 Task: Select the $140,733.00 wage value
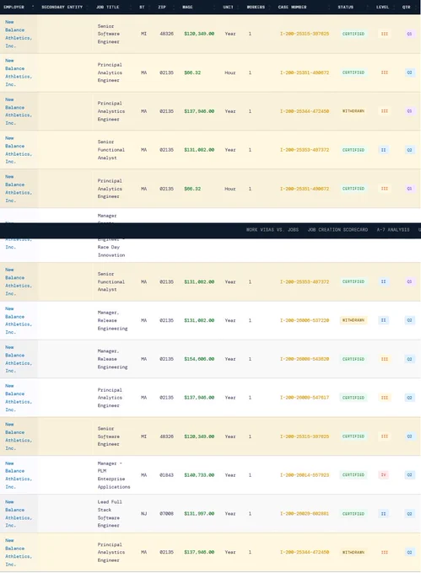(199, 475)
